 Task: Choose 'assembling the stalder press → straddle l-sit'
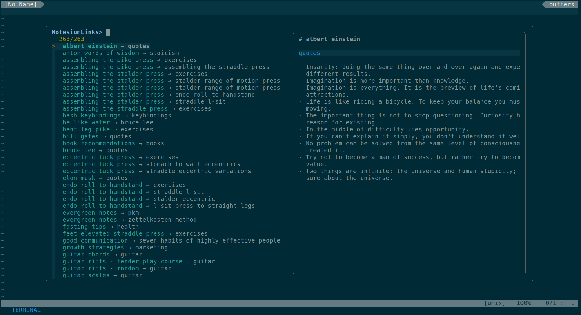144,101
